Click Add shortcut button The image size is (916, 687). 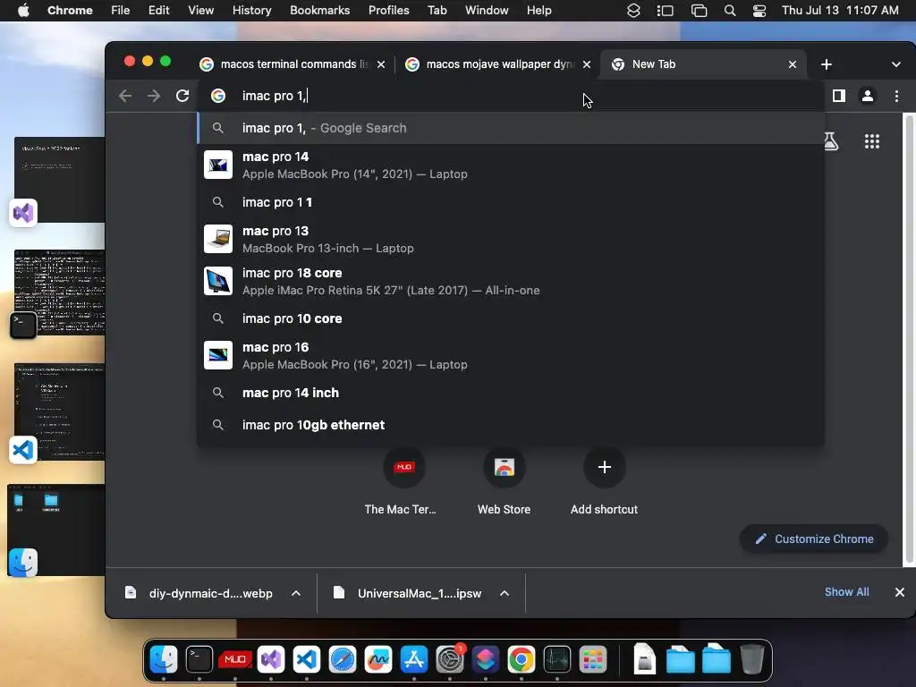click(604, 482)
